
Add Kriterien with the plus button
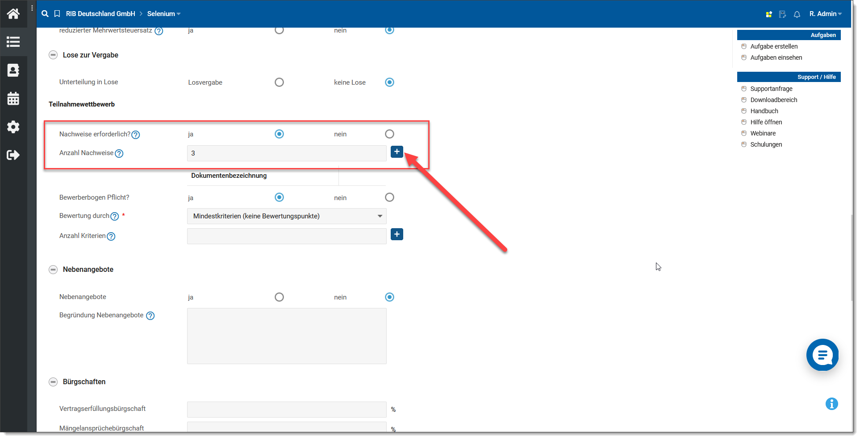pyautogui.click(x=397, y=234)
